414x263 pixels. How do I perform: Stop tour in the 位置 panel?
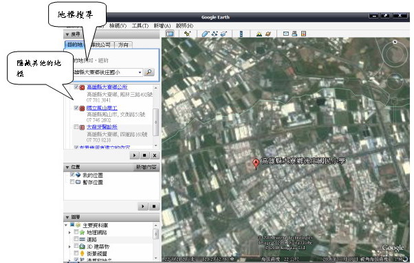pyautogui.click(x=154, y=206)
